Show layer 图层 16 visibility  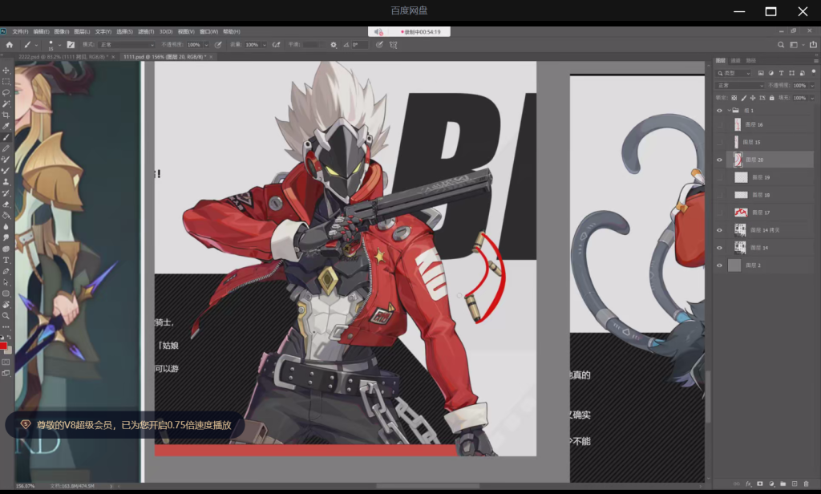point(719,125)
